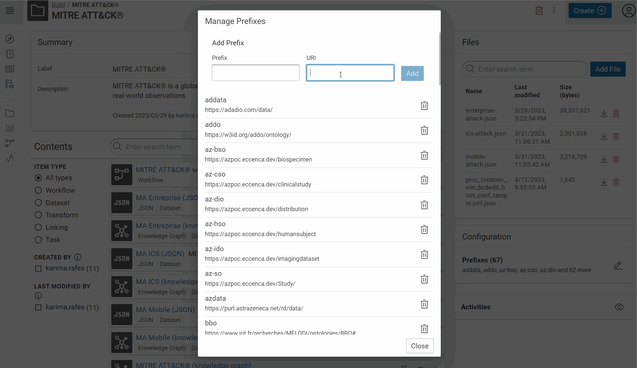Click the Add prefix button
The width and height of the screenshot is (637, 368).
click(x=412, y=74)
